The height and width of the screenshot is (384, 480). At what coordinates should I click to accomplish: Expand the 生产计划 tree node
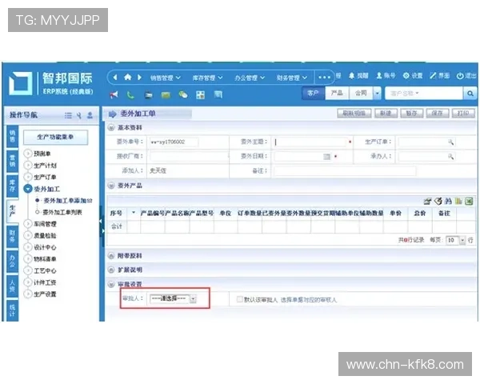[x=28, y=166]
